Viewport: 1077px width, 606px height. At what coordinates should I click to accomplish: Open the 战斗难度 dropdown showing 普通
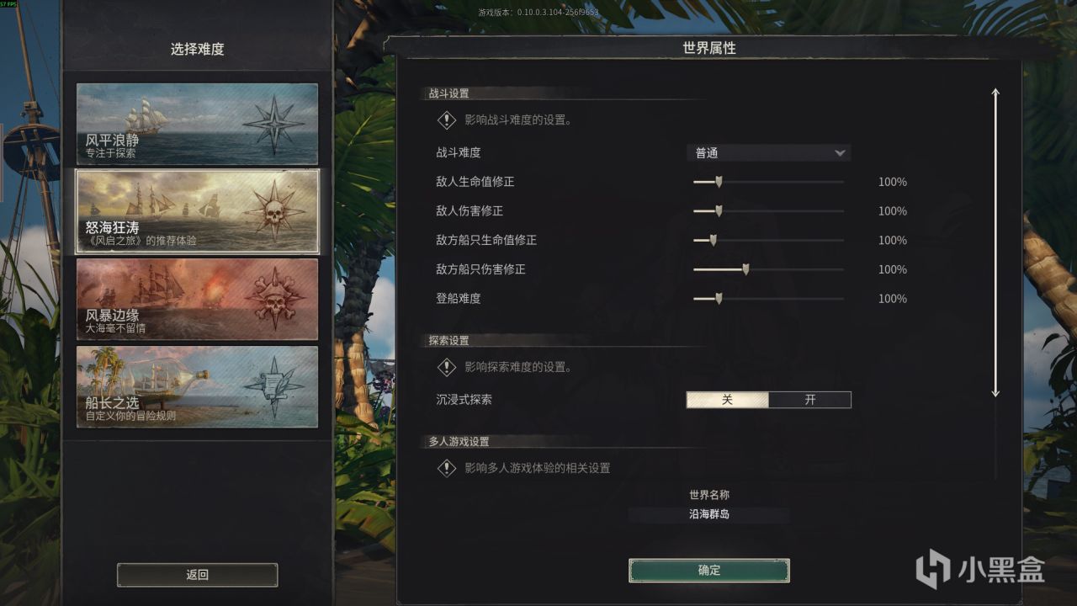tap(769, 153)
